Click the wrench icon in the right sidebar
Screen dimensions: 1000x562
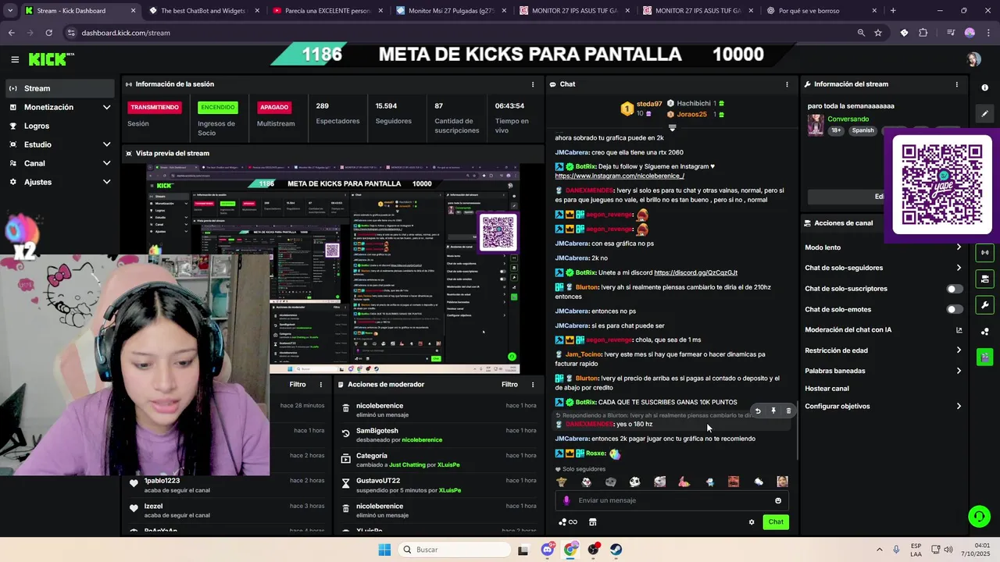point(984,304)
